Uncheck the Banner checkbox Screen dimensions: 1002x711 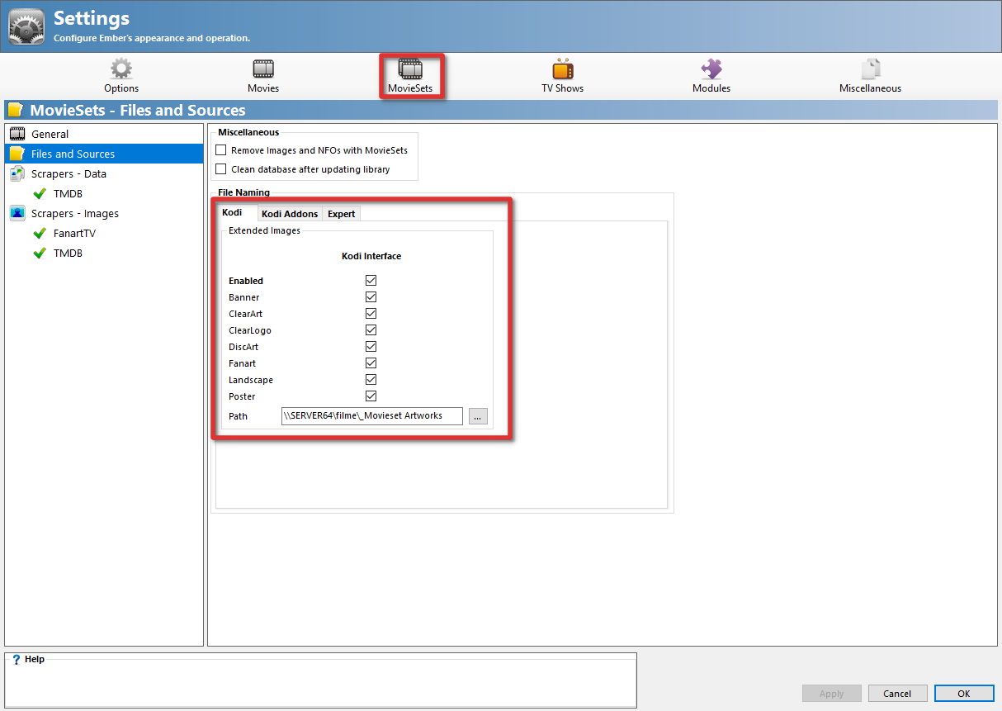pos(371,297)
